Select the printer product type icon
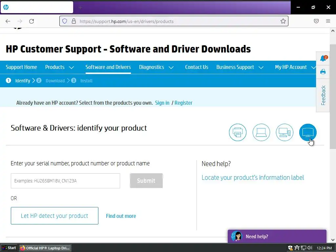Image resolution: width=336 pixels, height=252 pixels. pyautogui.click(x=238, y=133)
